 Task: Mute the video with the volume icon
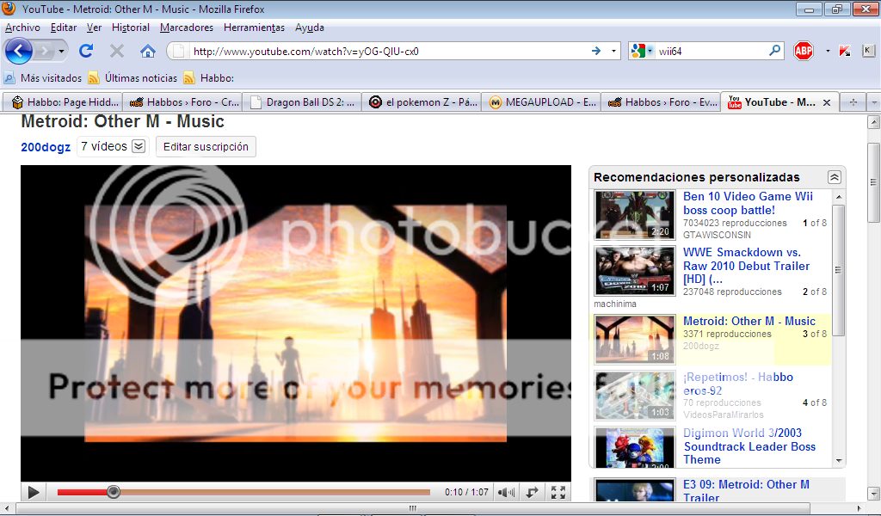(x=507, y=492)
